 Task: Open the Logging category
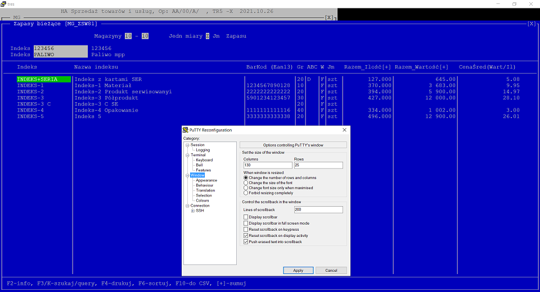203,150
